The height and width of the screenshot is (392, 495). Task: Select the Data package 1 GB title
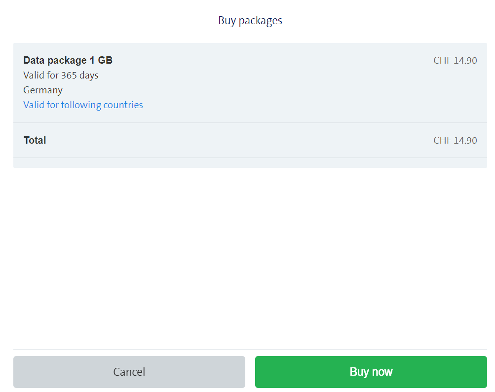coord(68,60)
